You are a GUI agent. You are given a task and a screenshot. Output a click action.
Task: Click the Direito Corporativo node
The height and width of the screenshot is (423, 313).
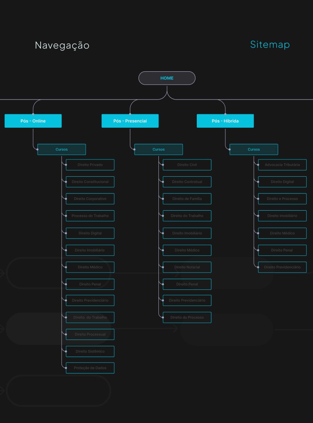point(90,199)
